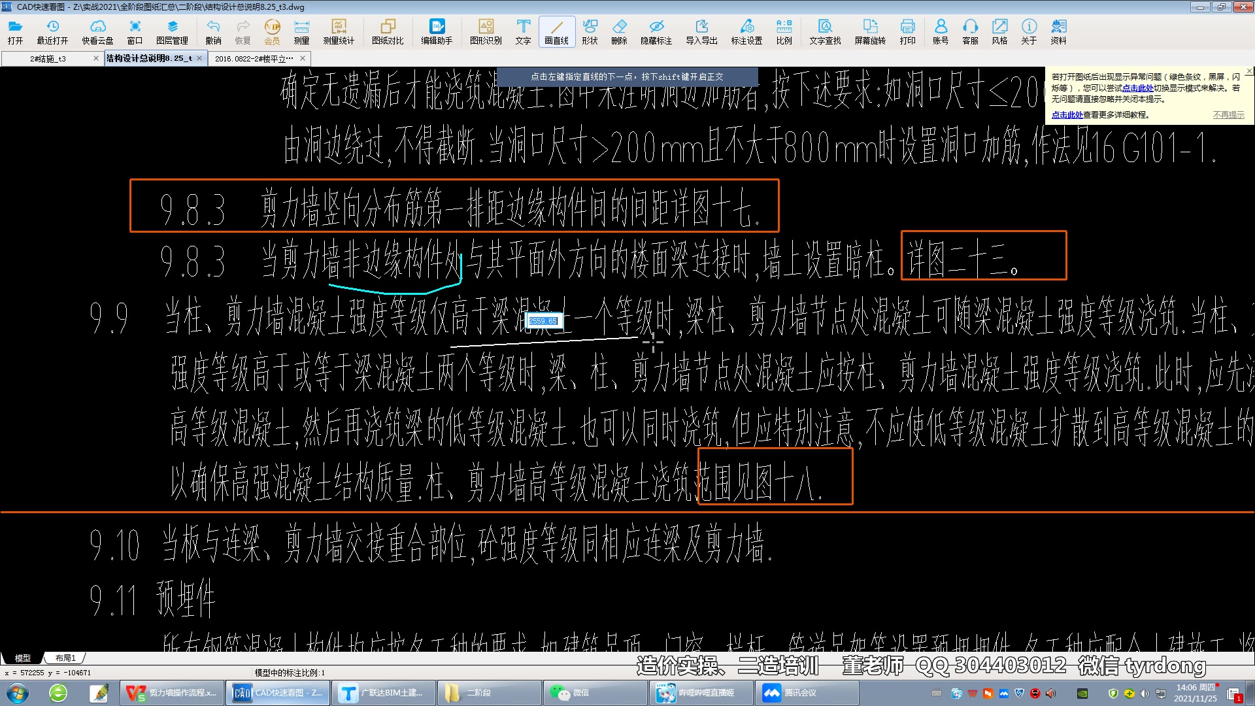Viewport: 1255px width, 706px height.
Task: Click 点击此处 link for detailed tutorial
Action: pos(1067,114)
